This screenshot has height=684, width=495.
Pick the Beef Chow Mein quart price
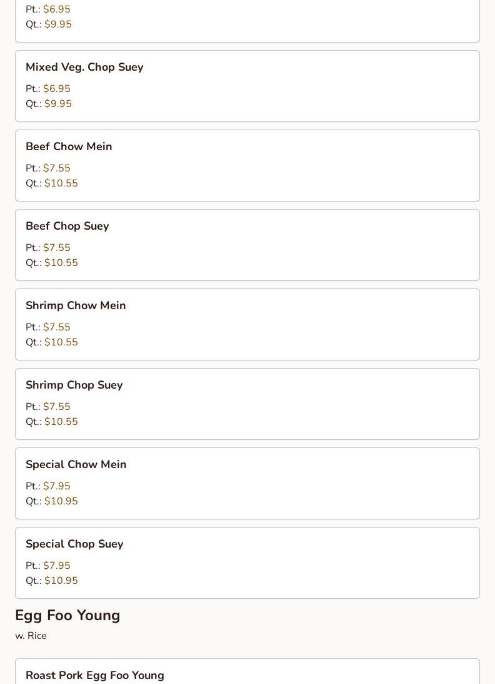[x=61, y=183]
